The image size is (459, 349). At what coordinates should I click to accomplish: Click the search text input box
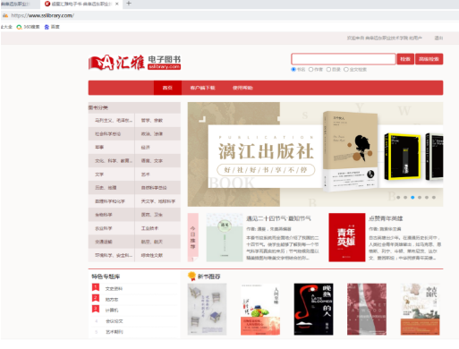(344, 59)
